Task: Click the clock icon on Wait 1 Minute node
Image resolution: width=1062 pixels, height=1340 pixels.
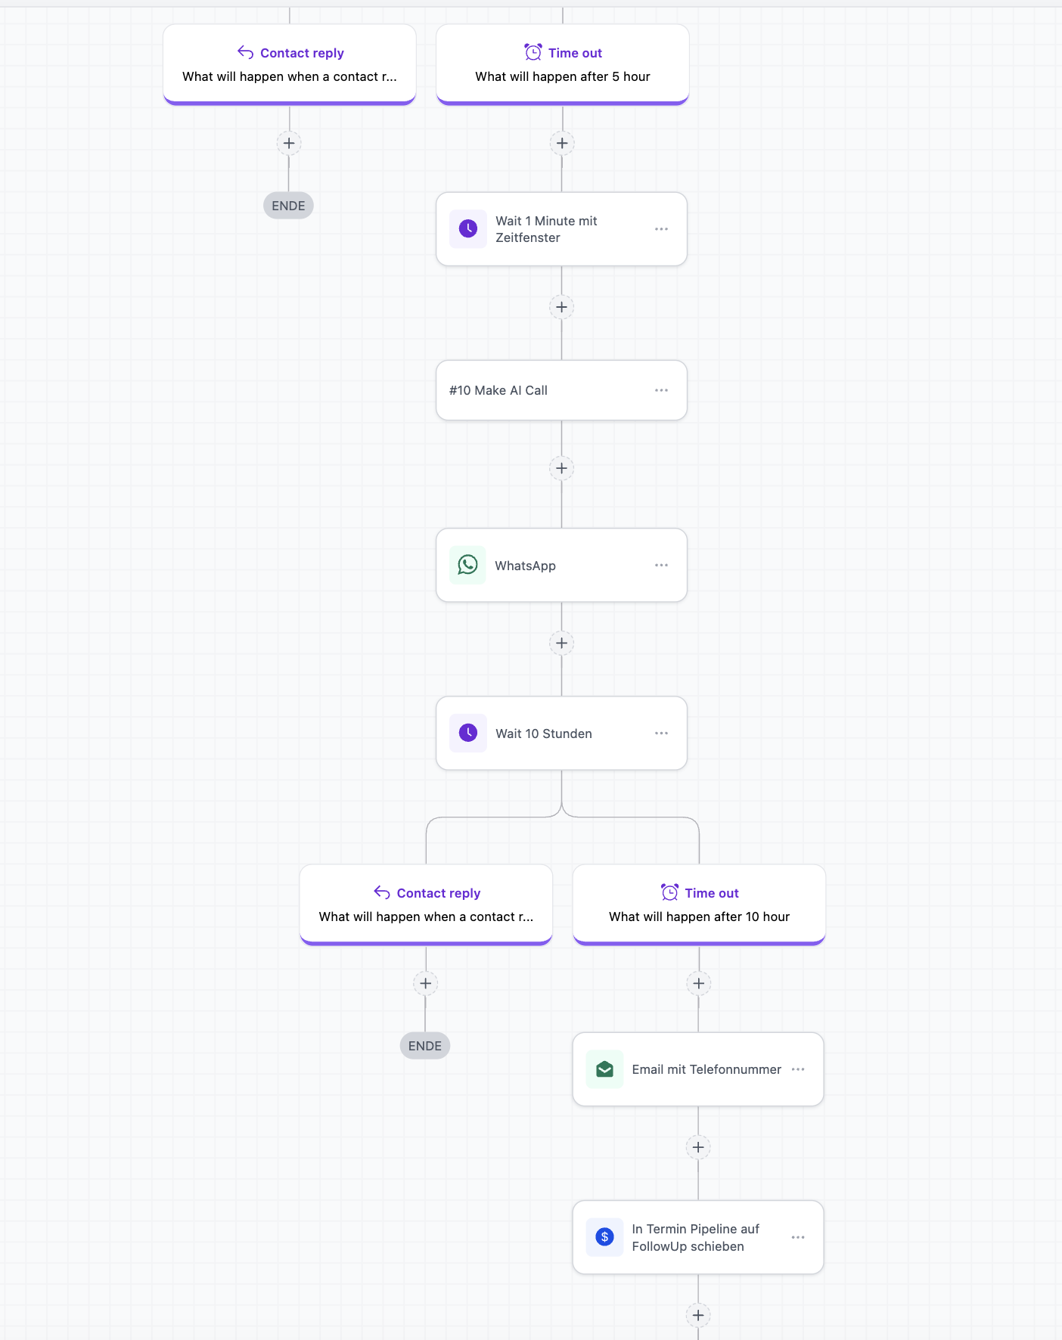Action: 468,229
